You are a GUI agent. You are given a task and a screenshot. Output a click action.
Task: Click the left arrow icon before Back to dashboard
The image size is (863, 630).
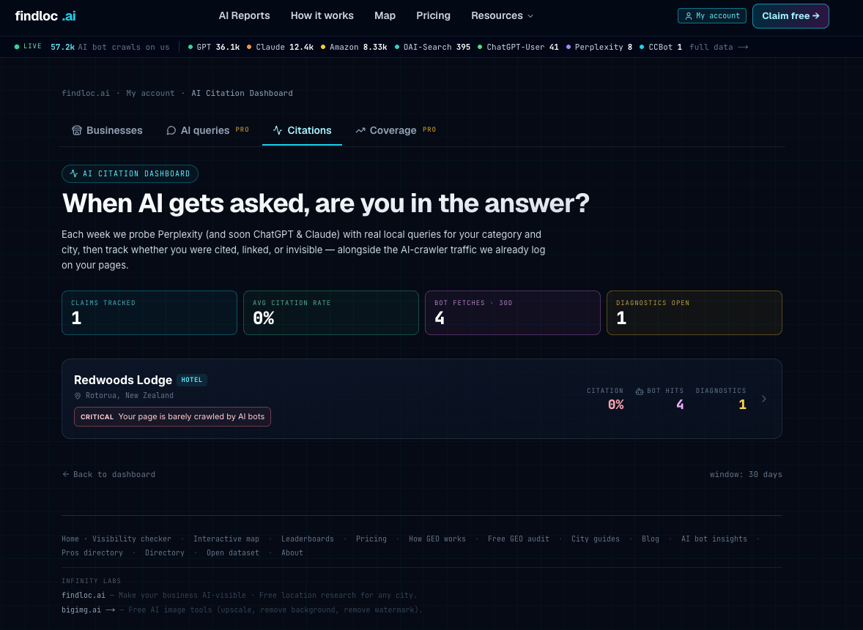65,474
